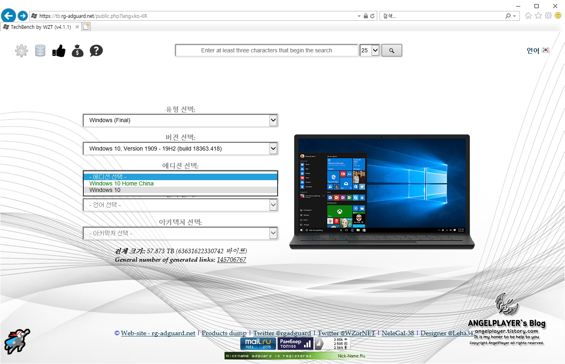This screenshot has width=565, height=364.
Task: Select the - 에디션 선택 - placeholder option
Action: click(x=180, y=177)
